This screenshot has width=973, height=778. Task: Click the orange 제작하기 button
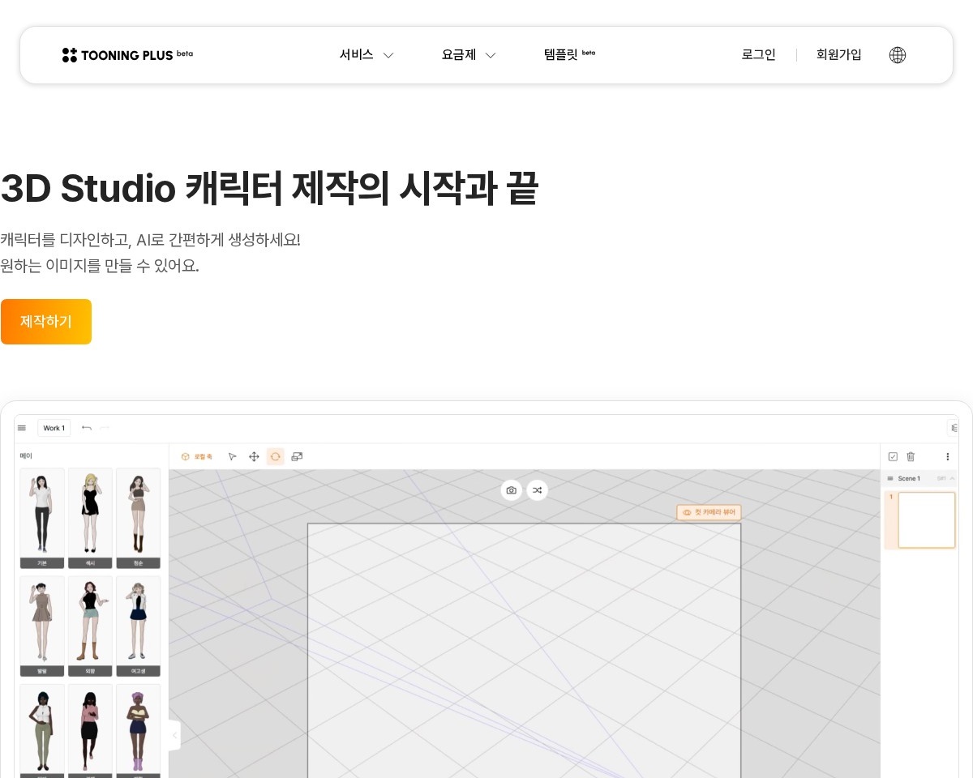click(46, 322)
